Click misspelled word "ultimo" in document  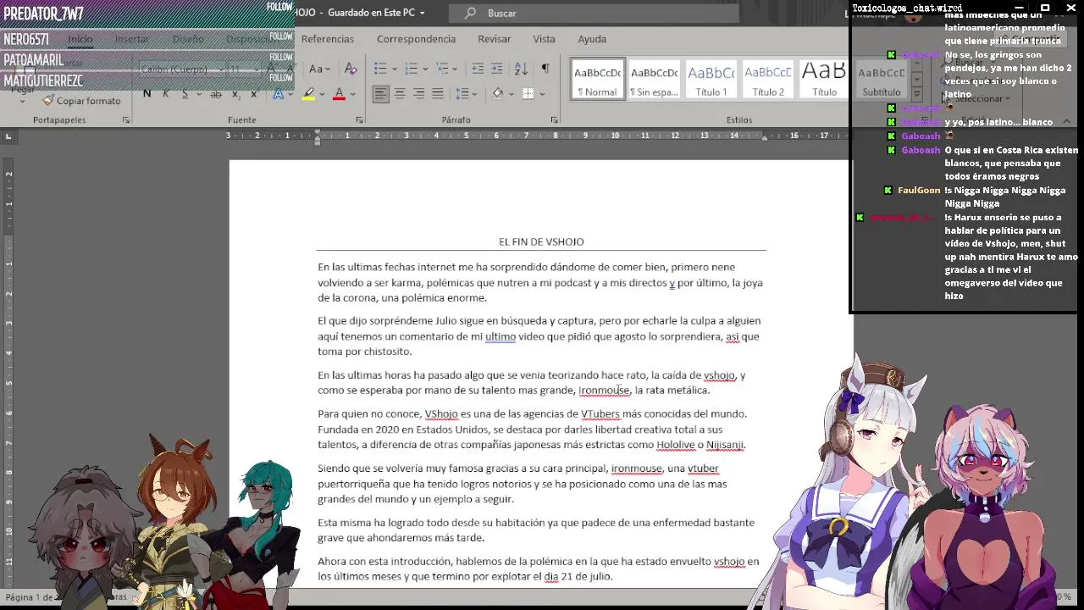[501, 336]
